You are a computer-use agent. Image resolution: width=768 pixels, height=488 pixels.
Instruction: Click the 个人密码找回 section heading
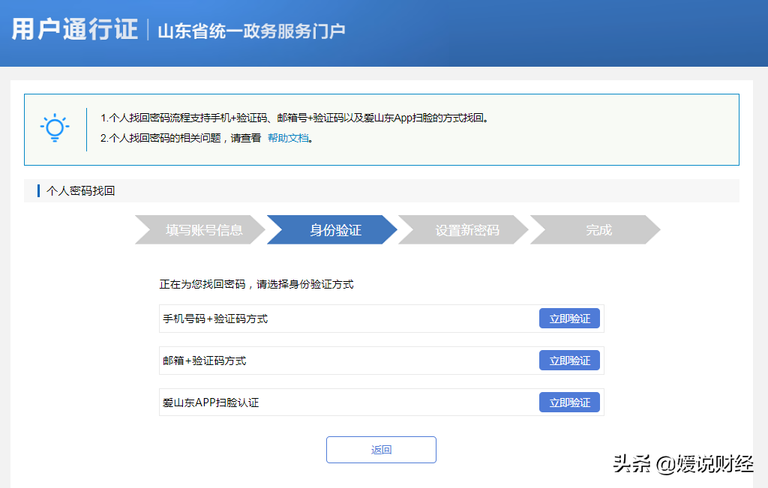80,191
